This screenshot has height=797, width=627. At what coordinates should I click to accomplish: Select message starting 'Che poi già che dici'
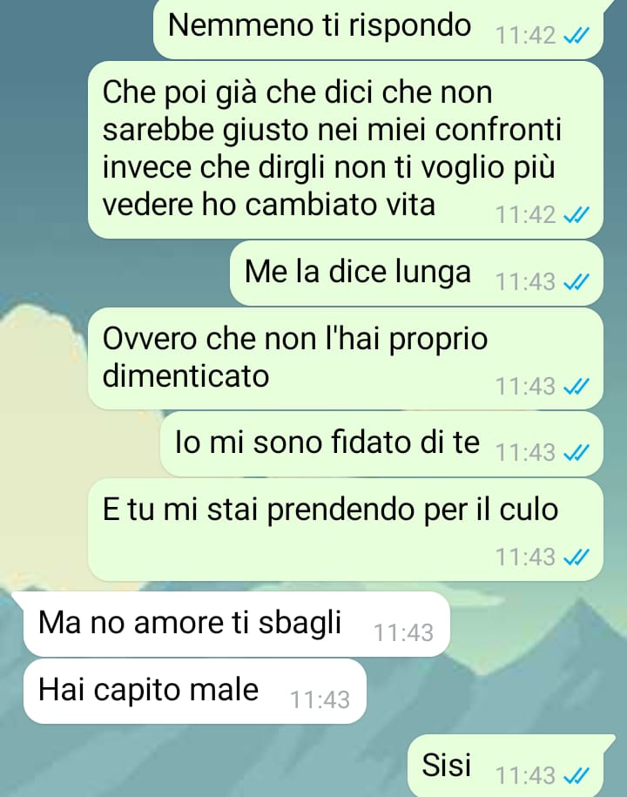[x=346, y=150]
